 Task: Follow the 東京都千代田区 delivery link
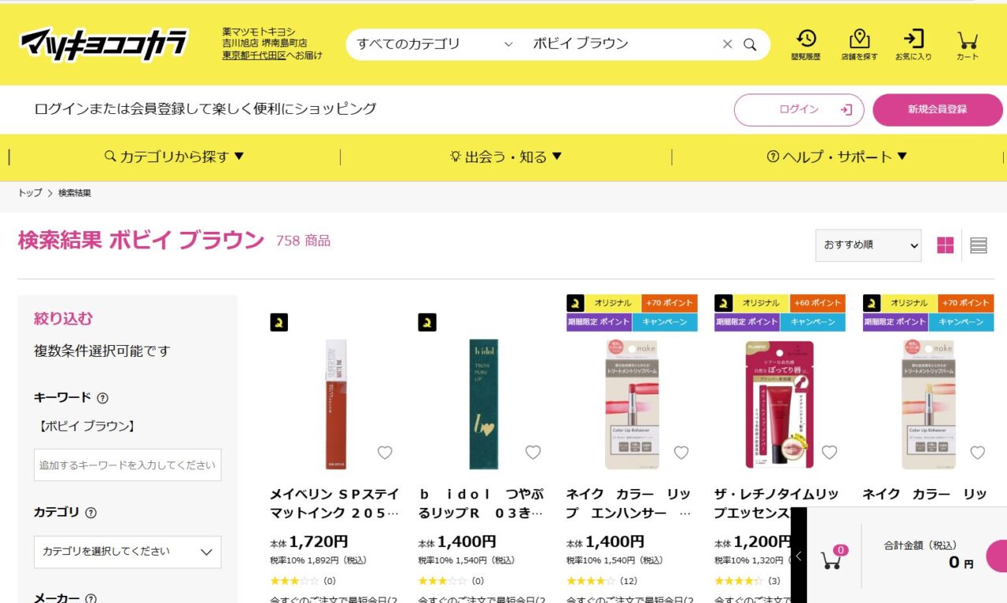click(x=253, y=55)
